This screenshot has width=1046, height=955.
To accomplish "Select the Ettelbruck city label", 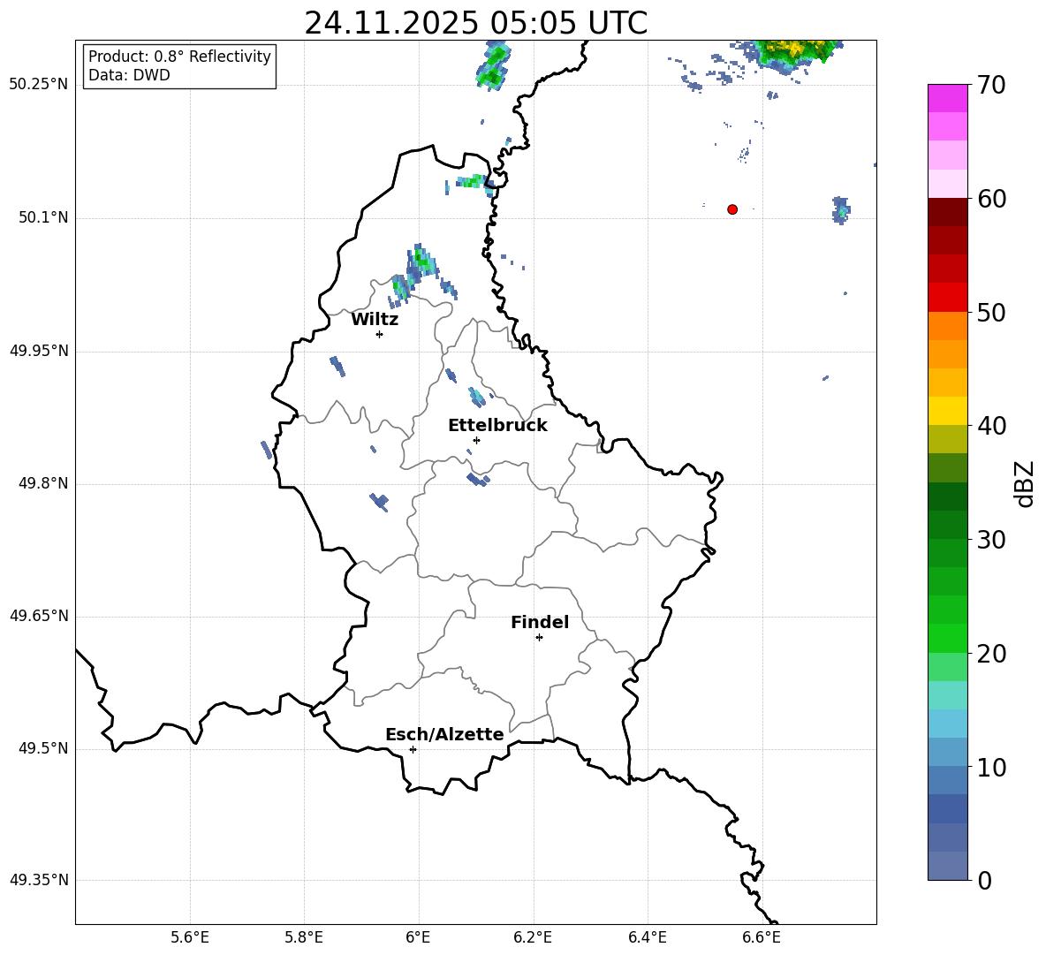I will pos(497,426).
